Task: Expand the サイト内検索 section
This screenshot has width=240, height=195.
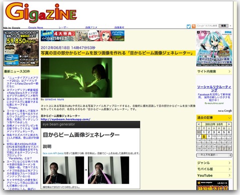Action: [214, 71]
